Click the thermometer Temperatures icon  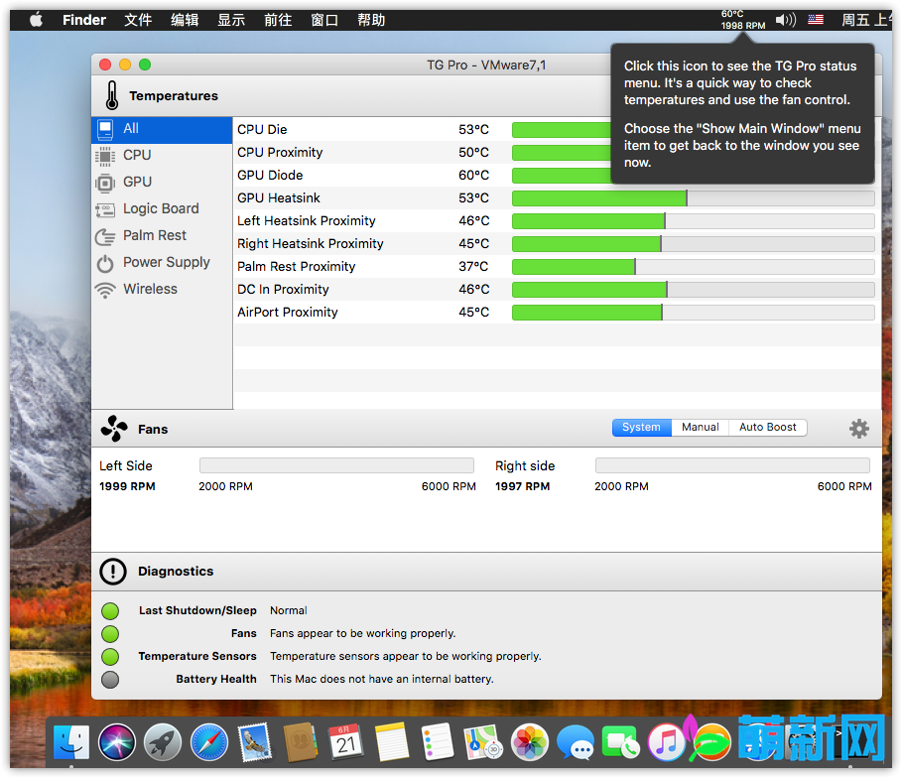(x=112, y=95)
